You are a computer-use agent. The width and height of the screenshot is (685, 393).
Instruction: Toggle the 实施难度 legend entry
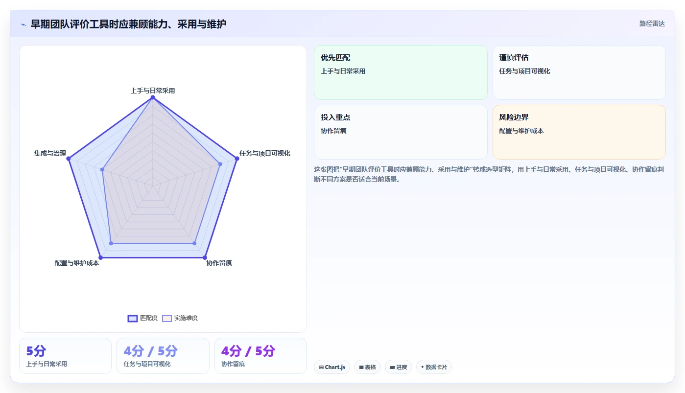180,318
